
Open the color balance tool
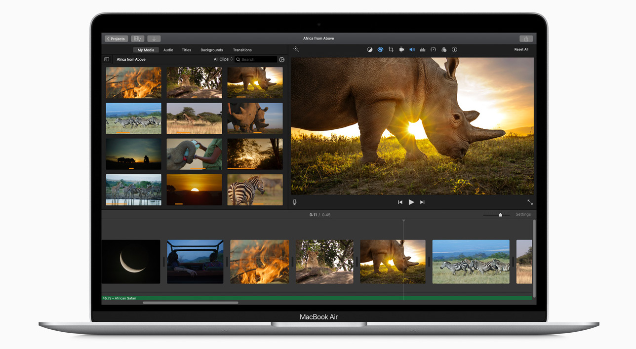pos(369,49)
